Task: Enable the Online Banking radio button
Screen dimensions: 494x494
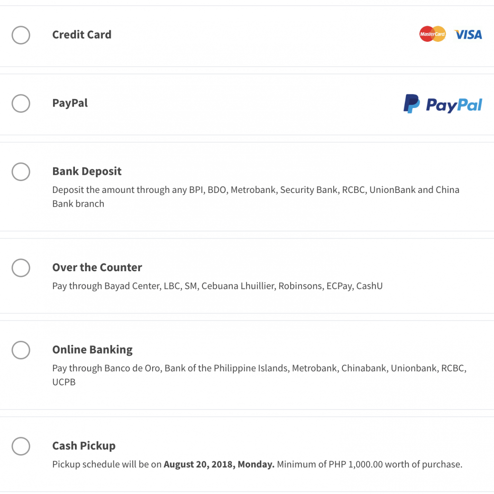Action: pos(21,350)
